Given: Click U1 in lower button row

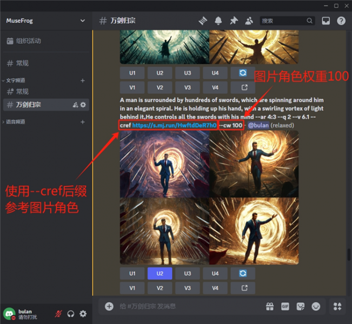Looking at the screenshot, I should click(132, 274).
